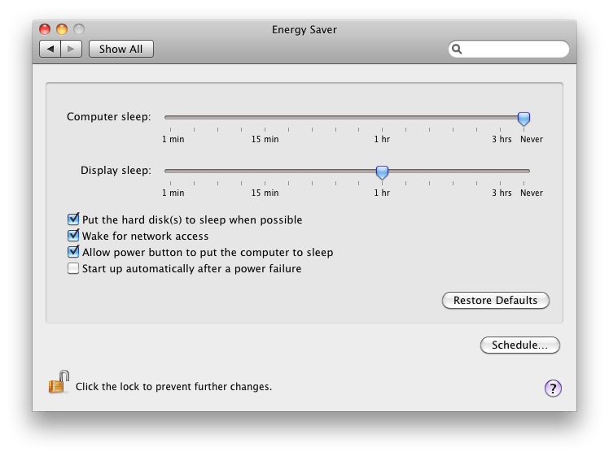Close the Energy Saver window
This screenshot has width=609, height=456.
click(45, 29)
